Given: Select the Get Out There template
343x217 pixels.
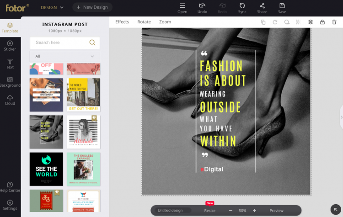Looking at the screenshot, I should pos(84,95).
